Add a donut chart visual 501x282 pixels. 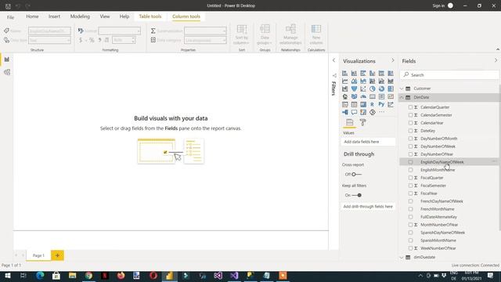(x=381, y=89)
